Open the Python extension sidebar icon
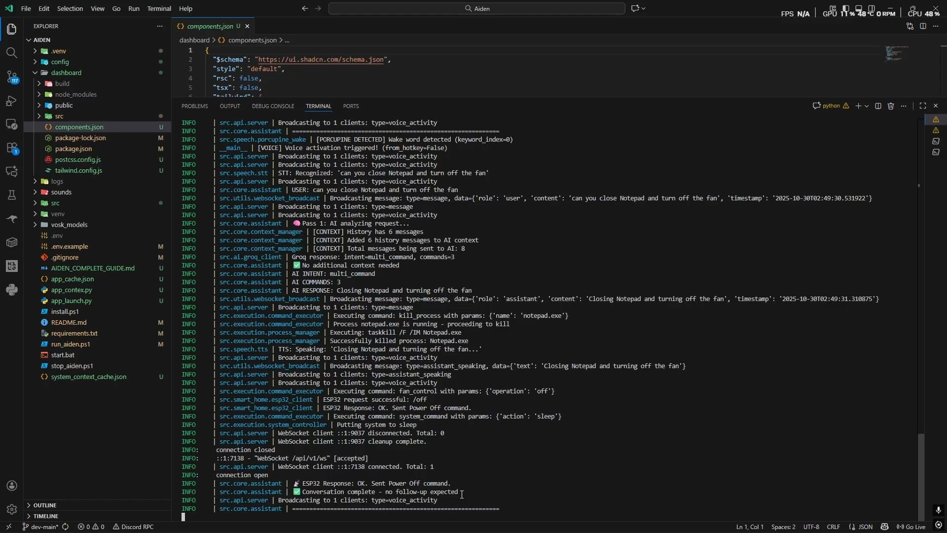947x533 pixels. [12, 290]
